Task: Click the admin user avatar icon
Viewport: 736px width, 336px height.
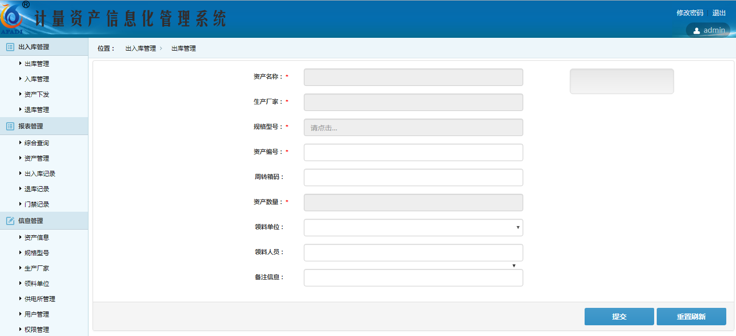Action: tap(696, 31)
